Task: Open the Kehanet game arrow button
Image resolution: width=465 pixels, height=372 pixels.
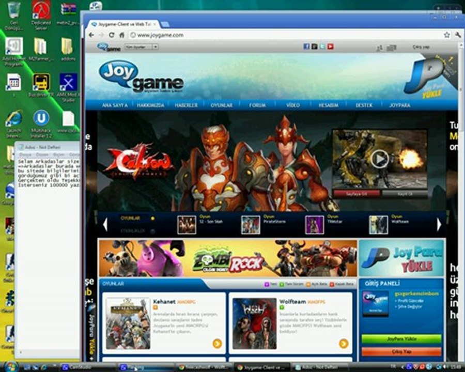Action: click(x=217, y=344)
